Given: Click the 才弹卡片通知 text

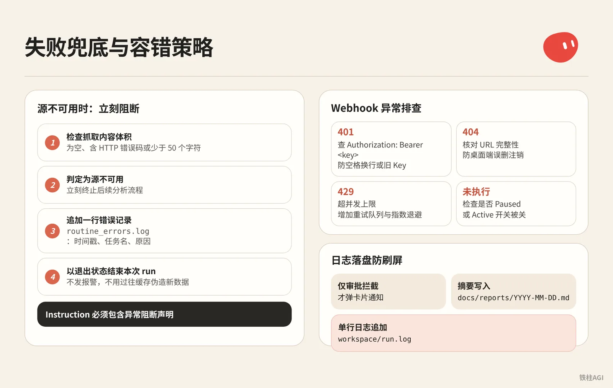Looking at the screenshot, I should [x=361, y=298].
